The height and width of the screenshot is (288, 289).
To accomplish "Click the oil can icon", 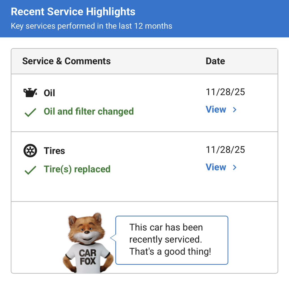I will click(x=30, y=93).
